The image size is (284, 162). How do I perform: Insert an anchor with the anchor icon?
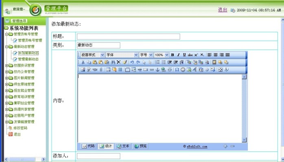tap(157, 70)
